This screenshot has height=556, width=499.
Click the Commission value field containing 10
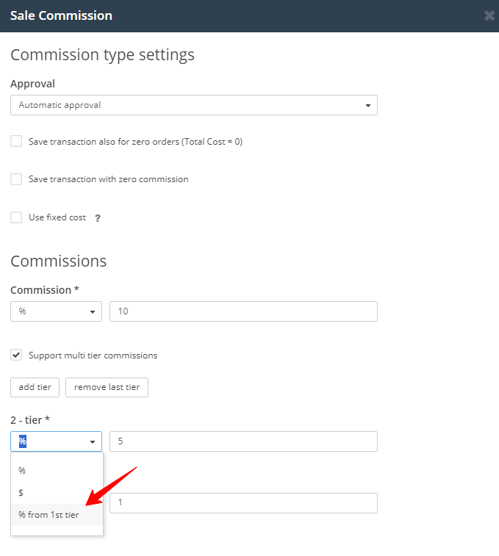pos(243,311)
